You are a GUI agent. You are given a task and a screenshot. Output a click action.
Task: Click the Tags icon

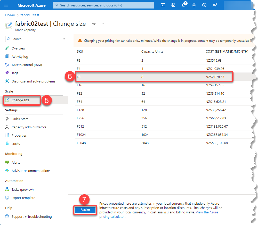pyautogui.click(x=7, y=73)
